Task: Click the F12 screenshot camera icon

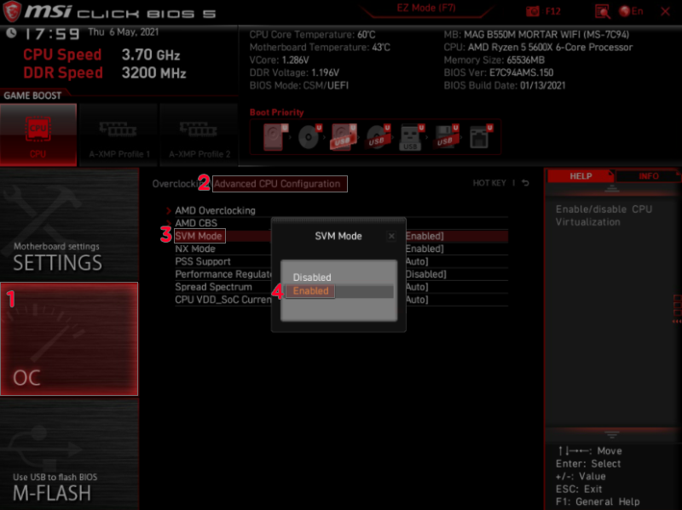Action: click(x=532, y=11)
